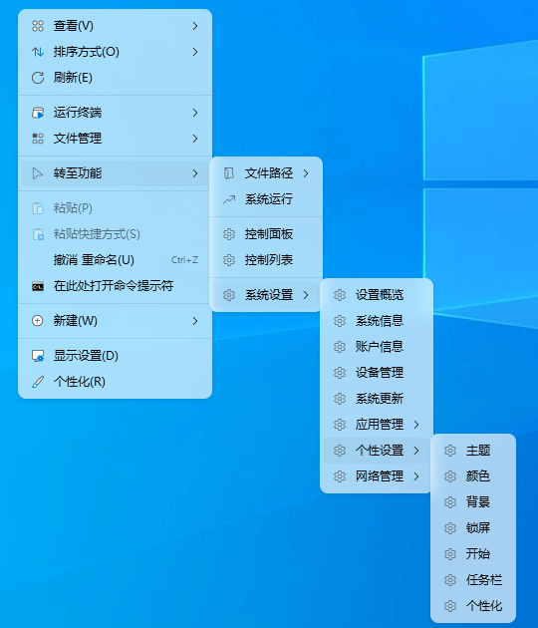The image size is (538, 628).
Task: Expand the 网络管理 submenu chevron
Action: point(416,476)
